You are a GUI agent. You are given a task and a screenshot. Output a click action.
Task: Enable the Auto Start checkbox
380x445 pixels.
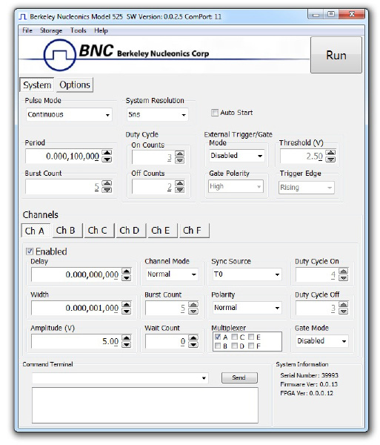click(x=215, y=113)
